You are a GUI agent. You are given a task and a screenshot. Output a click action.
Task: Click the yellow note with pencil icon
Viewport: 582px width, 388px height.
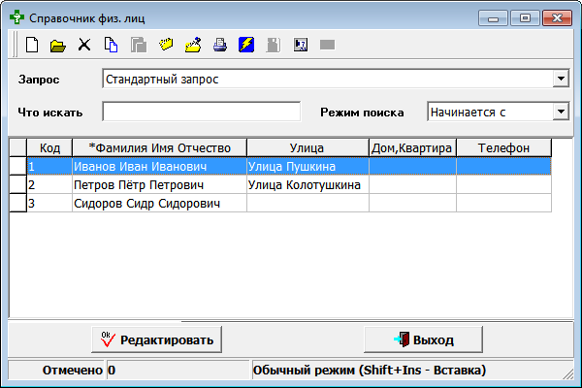(193, 45)
